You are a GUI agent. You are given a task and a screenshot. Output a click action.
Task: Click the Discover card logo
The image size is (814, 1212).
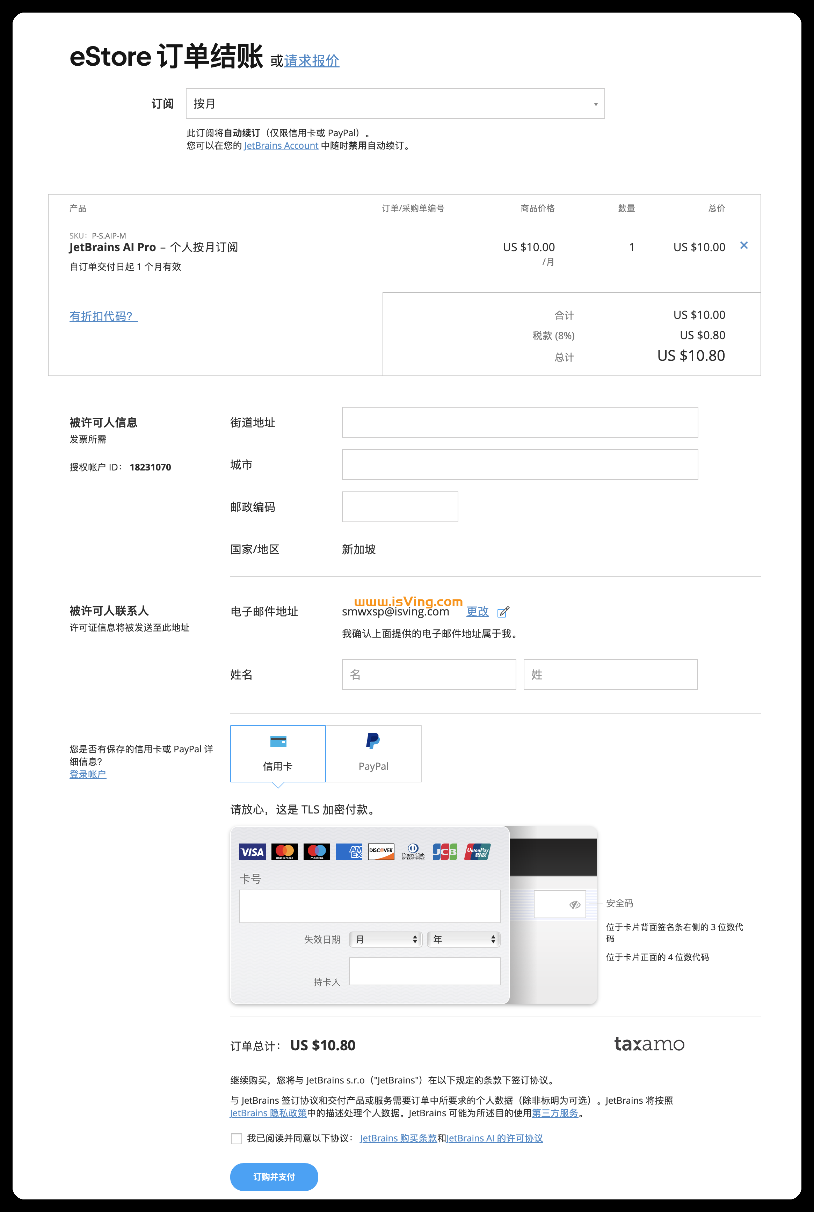[381, 852]
